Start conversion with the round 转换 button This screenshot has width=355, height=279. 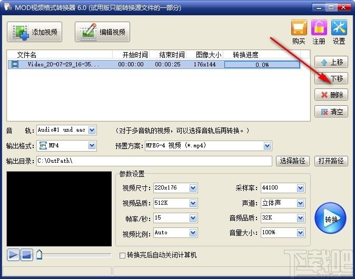tap(330, 218)
